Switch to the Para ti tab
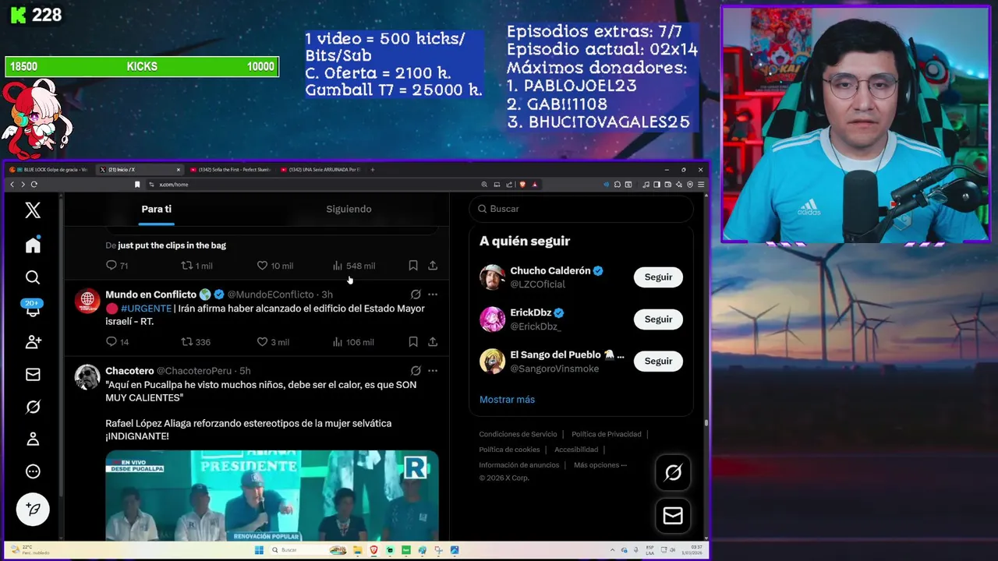The width and height of the screenshot is (998, 561). [x=157, y=209]
